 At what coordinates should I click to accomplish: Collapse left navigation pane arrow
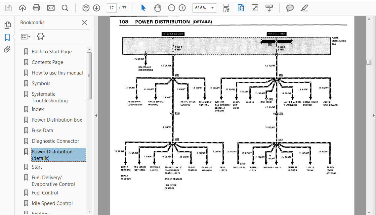[96, 115]
